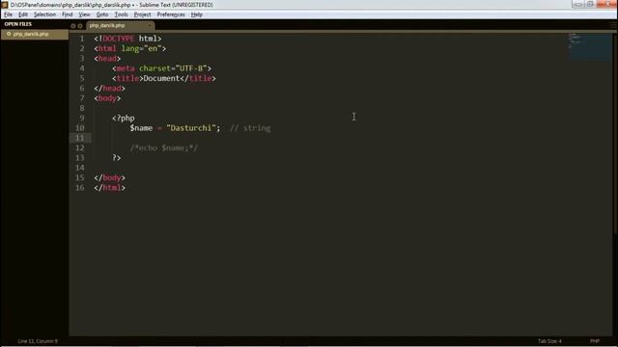Click the html lang="en" tag
The image size is (618, 347).
[130, 49]
